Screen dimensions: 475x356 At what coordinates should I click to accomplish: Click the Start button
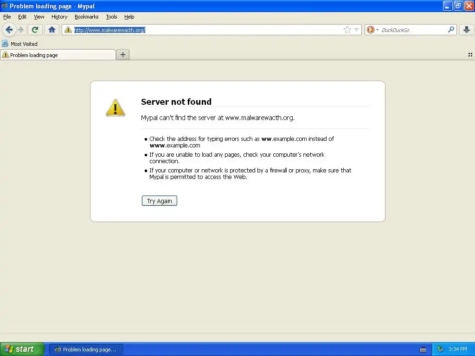pyautogui.click(x=22, y=349)
